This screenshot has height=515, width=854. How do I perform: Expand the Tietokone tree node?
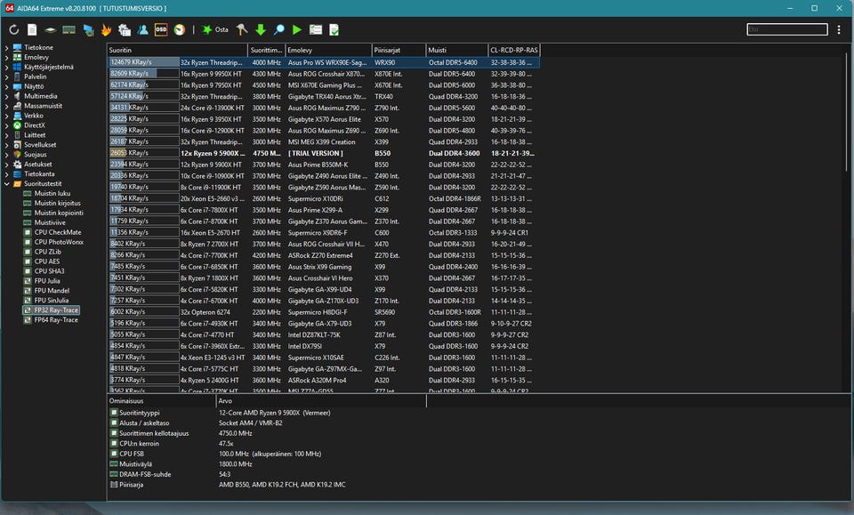[6, 47]
